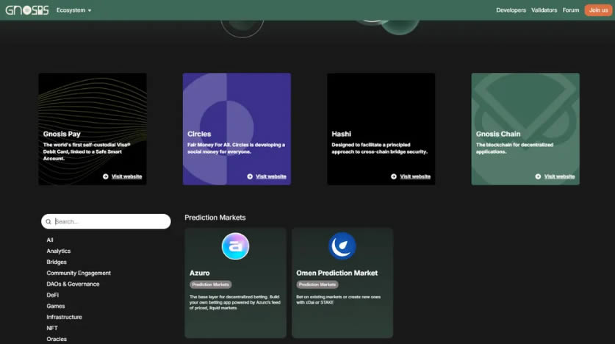Click the arrow icon on Circles card
Viewport: 615px width, 344px height.
(x=250, y=176)
